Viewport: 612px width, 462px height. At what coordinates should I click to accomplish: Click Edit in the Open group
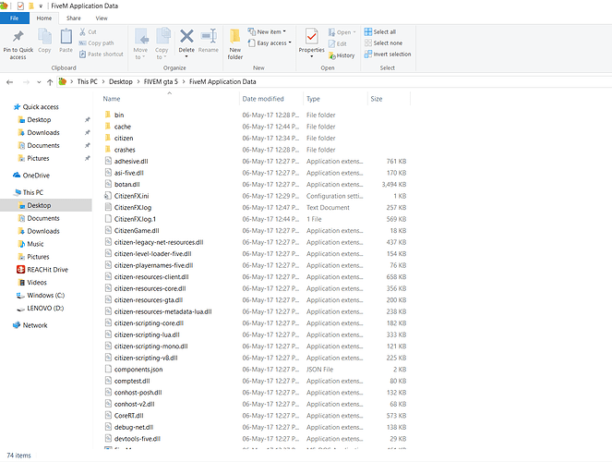pos(338,43)
